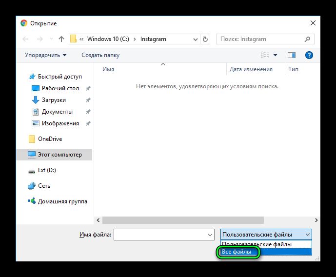Click the pin icon next to Изображения
This screenshot has width=336, height=277.
coord(88,123)
